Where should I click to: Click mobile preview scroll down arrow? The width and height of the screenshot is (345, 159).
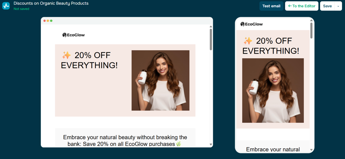(311, 150)
